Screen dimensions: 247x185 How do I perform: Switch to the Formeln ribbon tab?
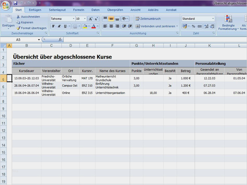[79, 10]
